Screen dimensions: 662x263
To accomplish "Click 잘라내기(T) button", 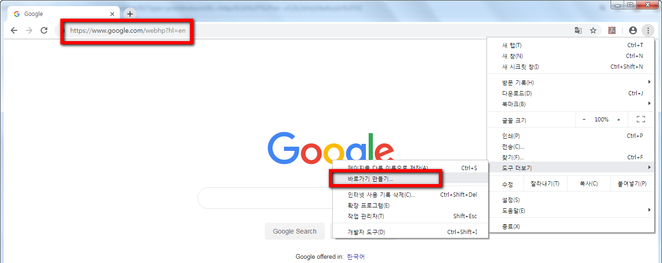I will (545, 184).
